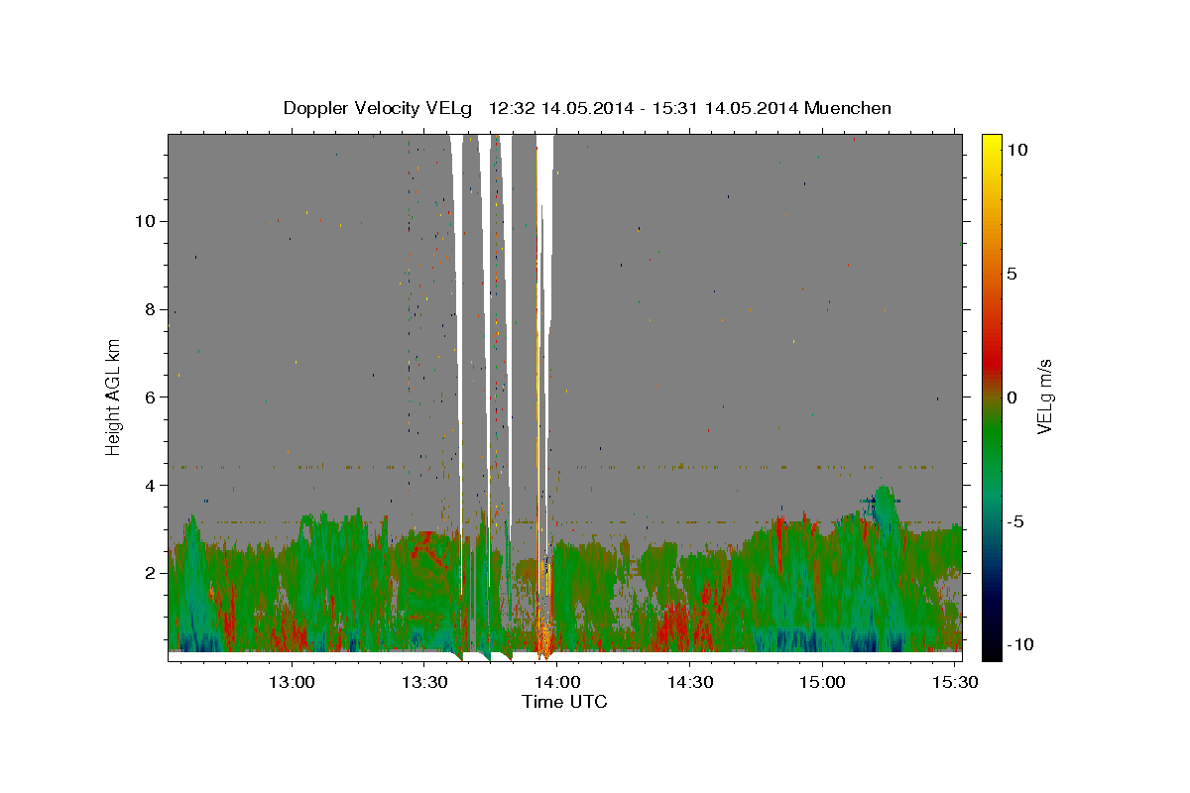Click the colorbar value -10

pyautogui.click(x=1020, y=644)
